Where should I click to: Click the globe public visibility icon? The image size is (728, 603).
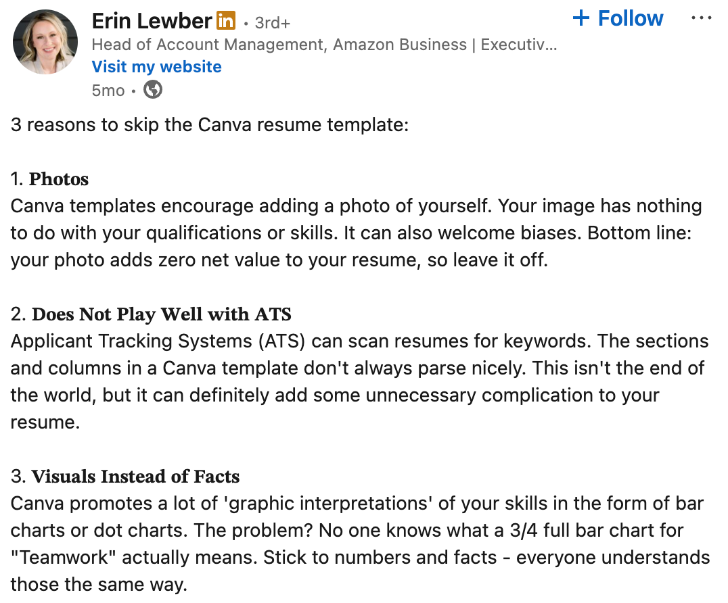153,89
